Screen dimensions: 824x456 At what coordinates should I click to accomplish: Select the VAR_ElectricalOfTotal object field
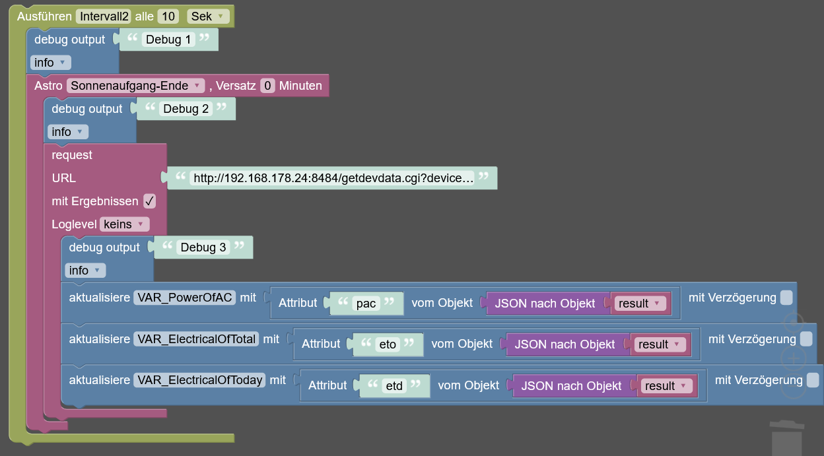[x=196, y=339]
